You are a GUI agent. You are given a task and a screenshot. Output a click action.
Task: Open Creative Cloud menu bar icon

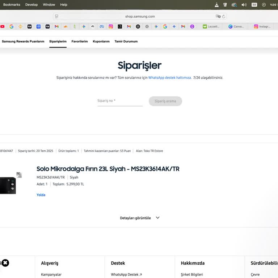pyautogui.click(x=234, y=5)
